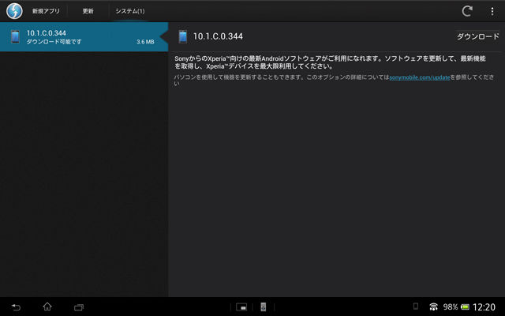Viewport: 505px width, 316px height.
Task: Switch to the 更新 tab
Action: pos(88,11)
